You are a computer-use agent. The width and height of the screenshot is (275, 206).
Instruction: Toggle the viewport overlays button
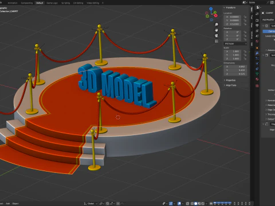click(179, 204)
